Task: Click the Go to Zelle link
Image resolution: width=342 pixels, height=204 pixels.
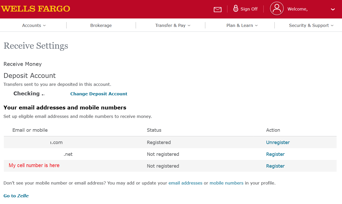Action: pos(16,196)
